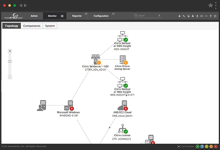Open the vertical dots browser menu

tap(216, 5)
